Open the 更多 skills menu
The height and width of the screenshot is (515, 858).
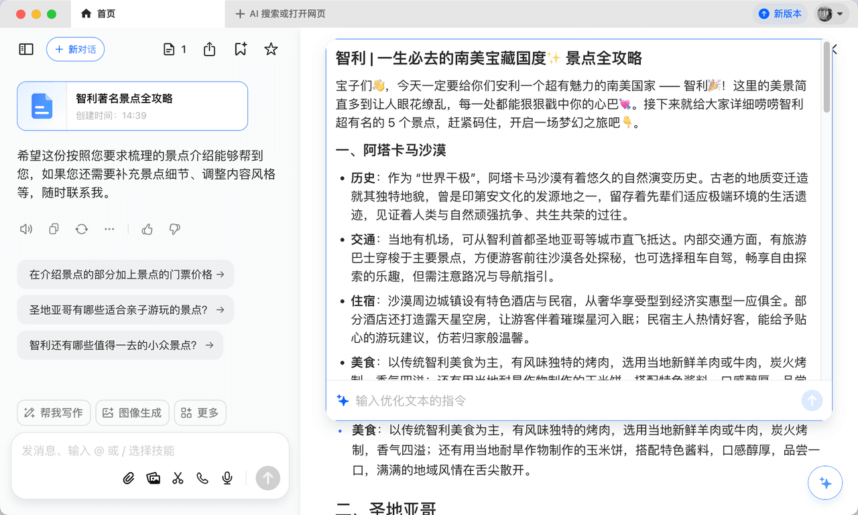tap(200, 413)
